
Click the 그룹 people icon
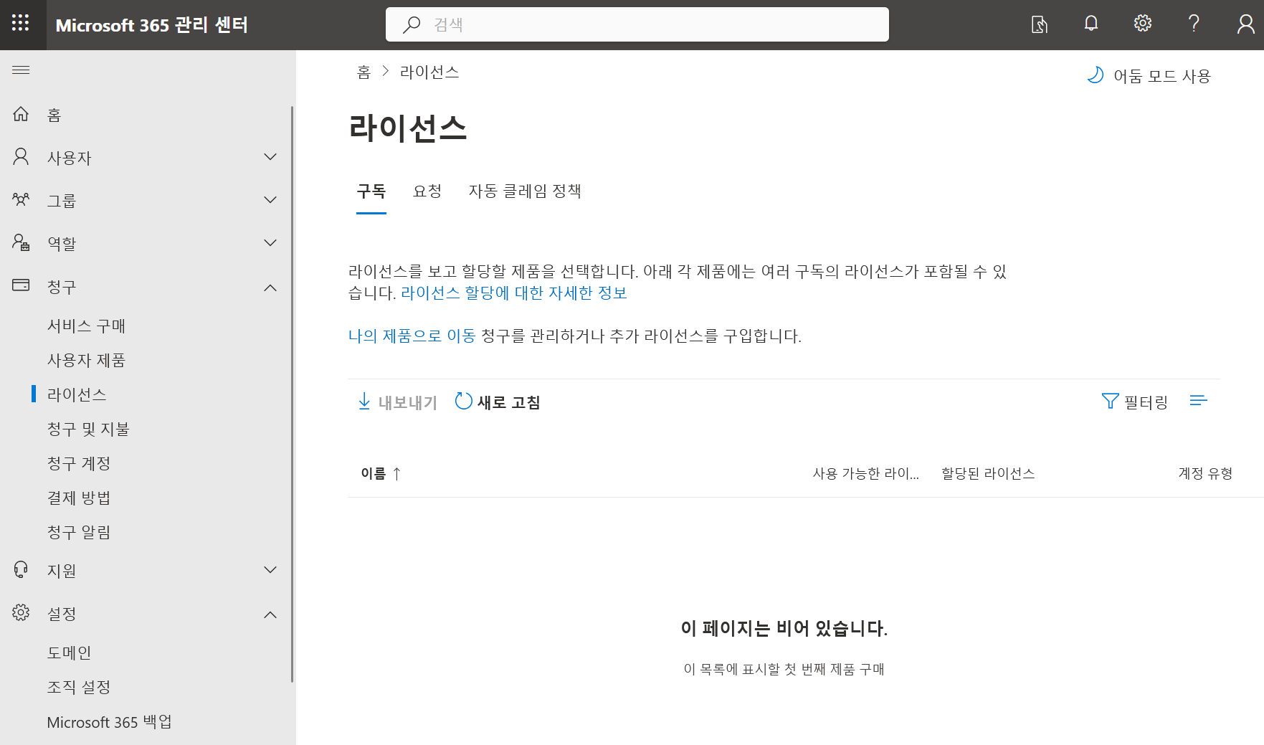(21, 199)
